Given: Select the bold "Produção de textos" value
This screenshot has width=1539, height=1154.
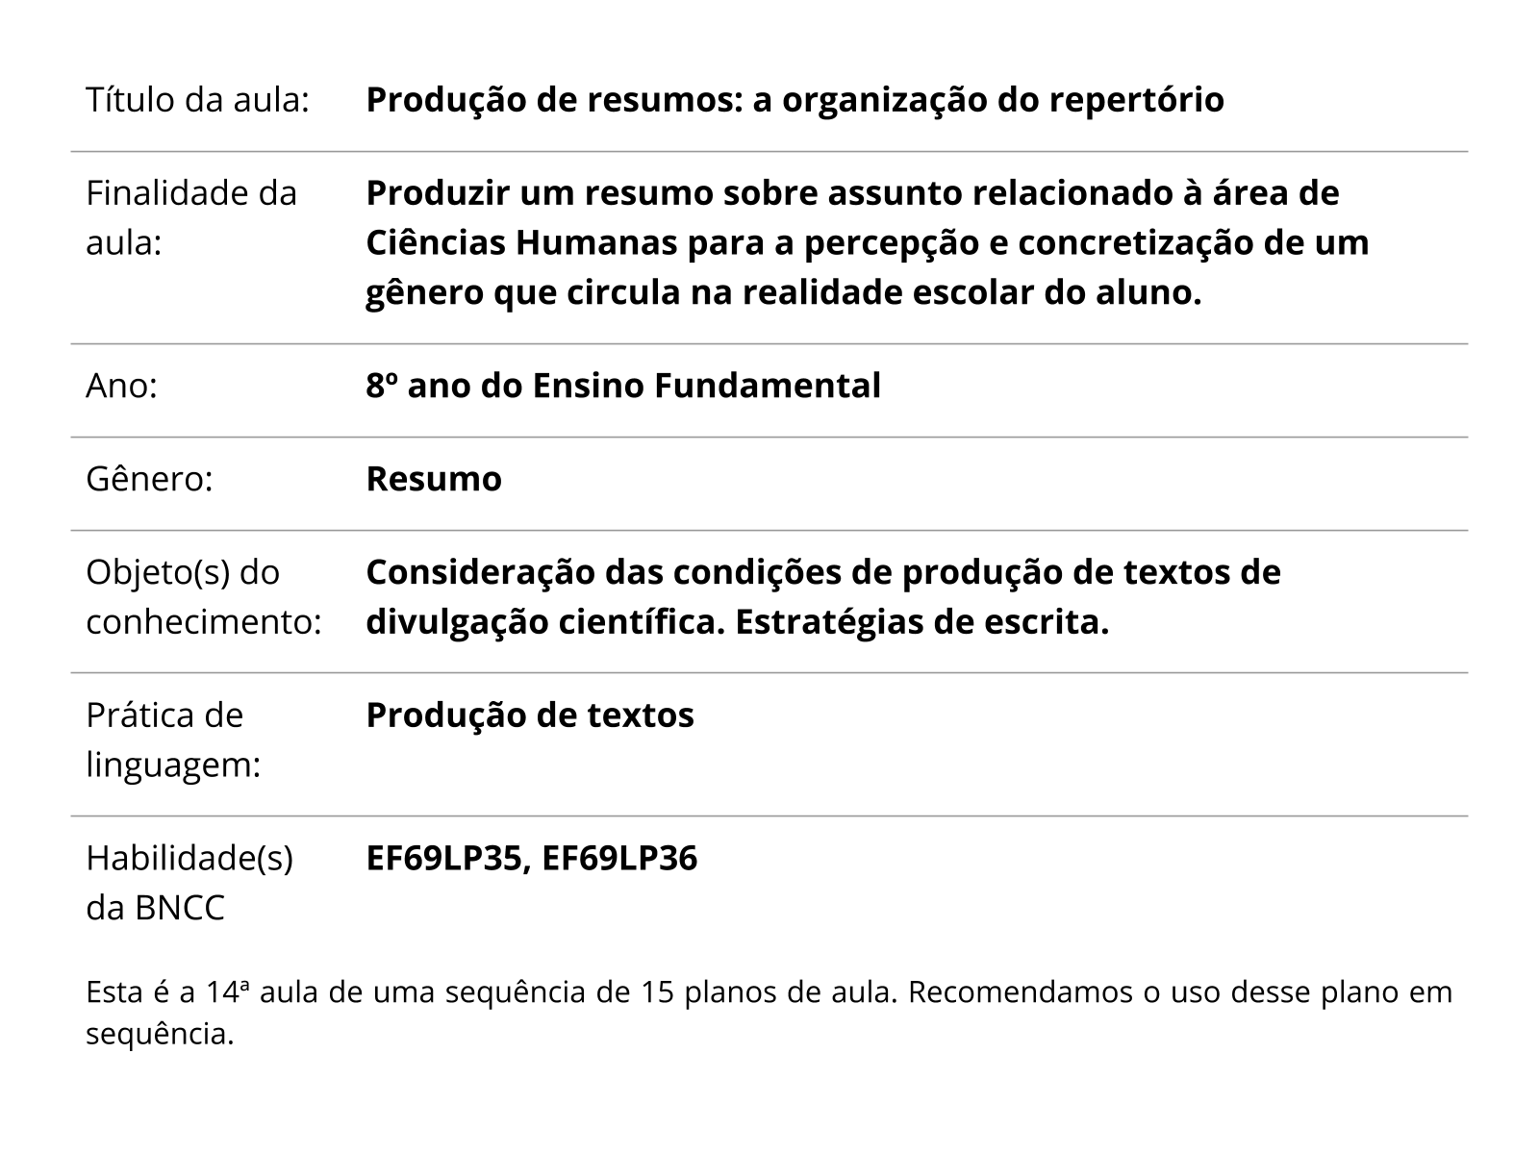Looking at the screenshot, I should tap(530, 715).
